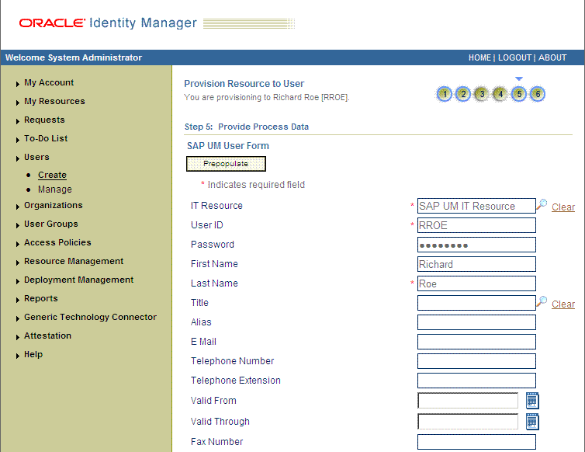Expand the To-Do List arrow
The height and width of the screenshot is (452, 585).
pos(18,140)
